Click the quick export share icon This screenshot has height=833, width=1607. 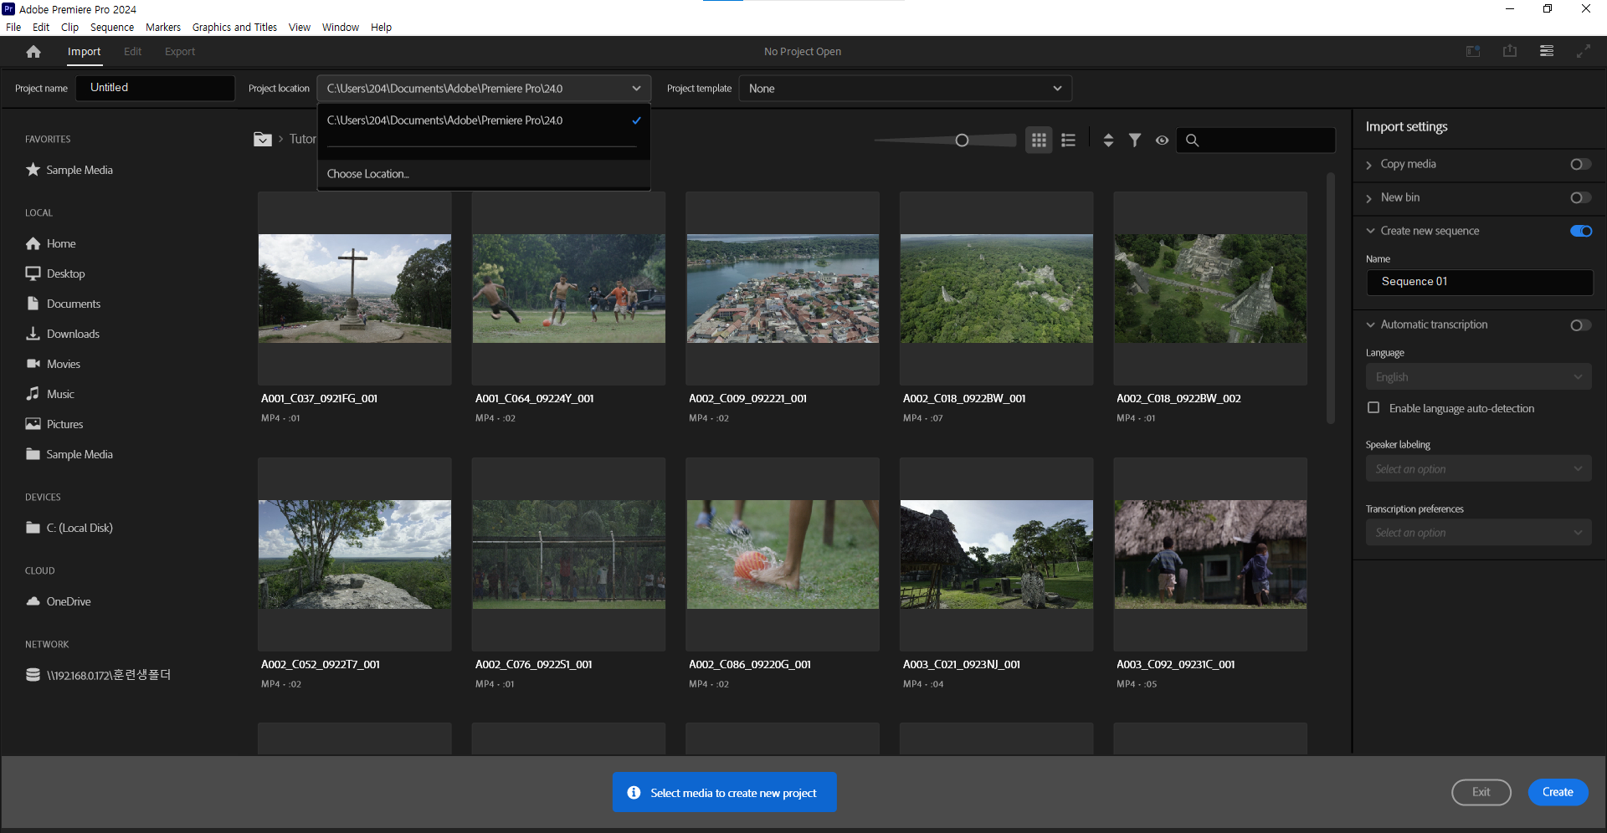pyautogui.click(x=1510, y=52)
